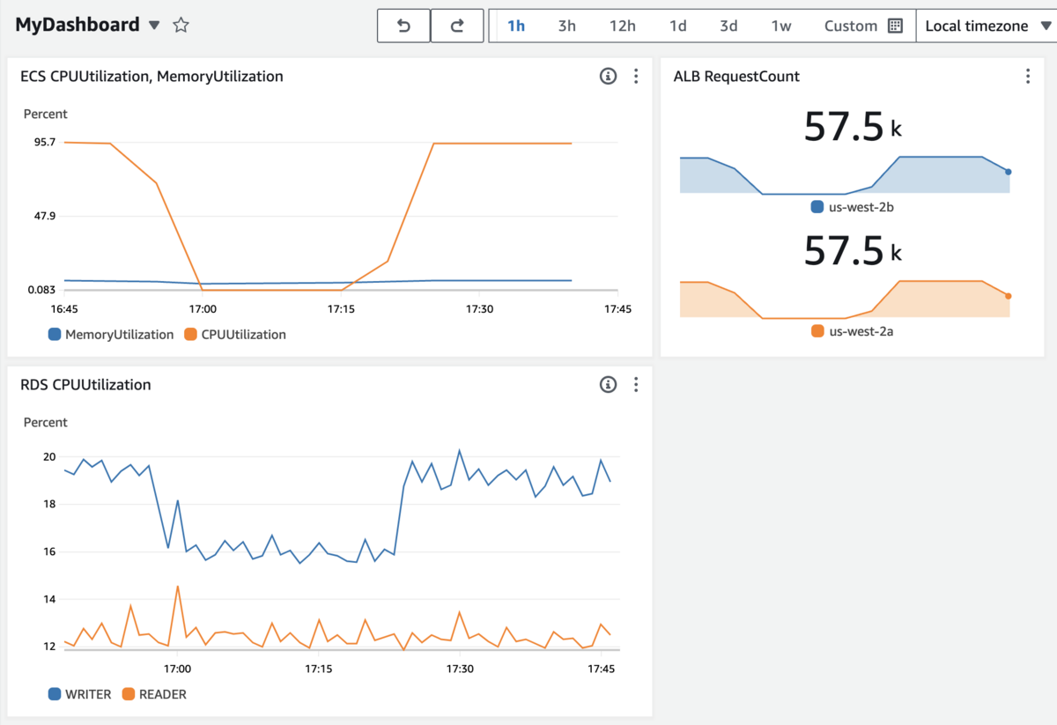
Task: Click info icon on RDS CPUUtilization widget
Action: click(608, 385)
